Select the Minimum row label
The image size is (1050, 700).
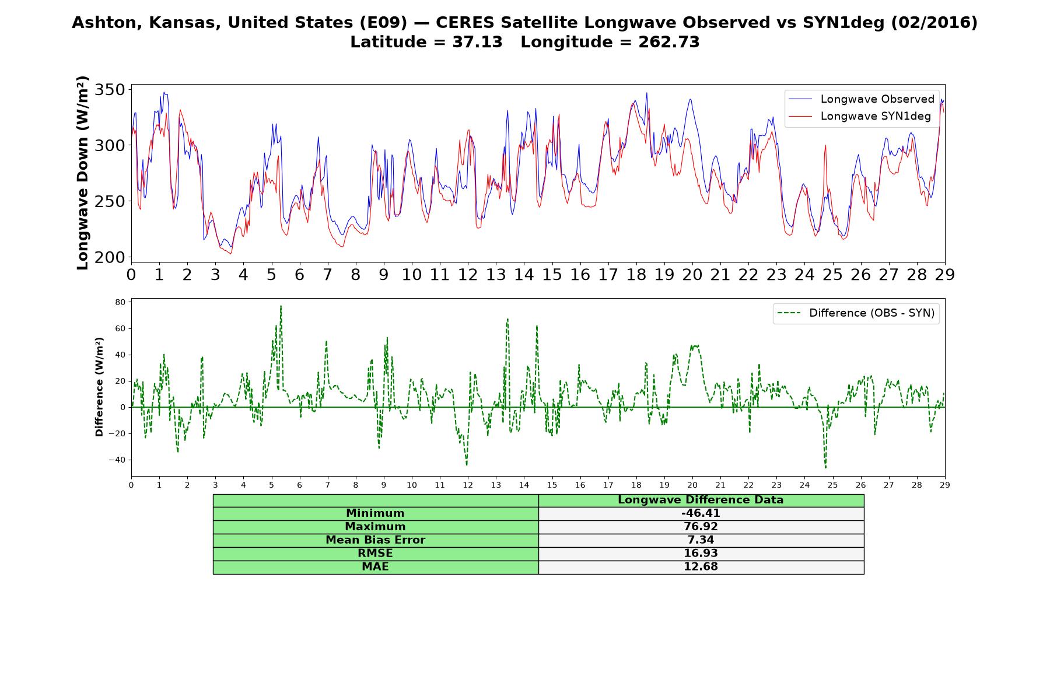[x=375, y=513]
